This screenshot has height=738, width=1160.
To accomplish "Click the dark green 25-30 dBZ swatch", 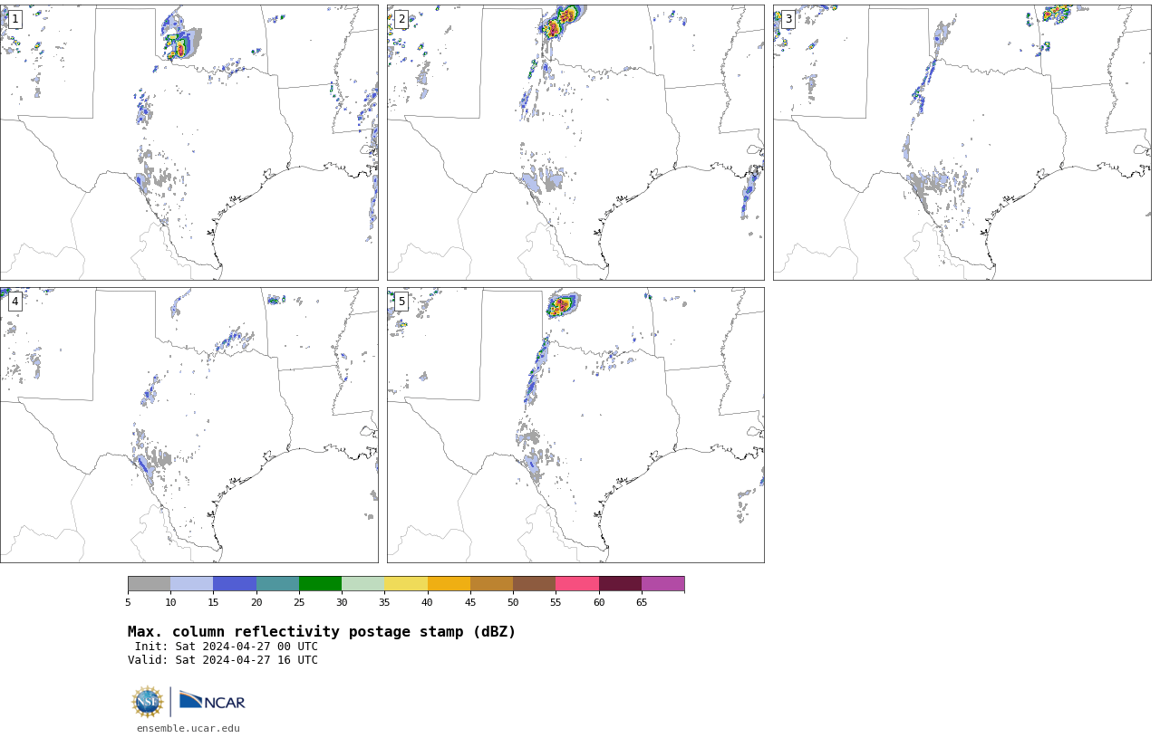I will 320,583.
